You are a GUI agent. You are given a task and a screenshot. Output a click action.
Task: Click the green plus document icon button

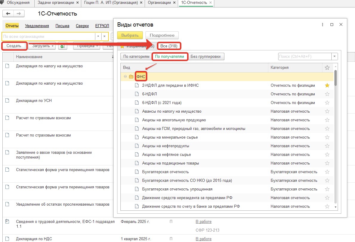62,46
